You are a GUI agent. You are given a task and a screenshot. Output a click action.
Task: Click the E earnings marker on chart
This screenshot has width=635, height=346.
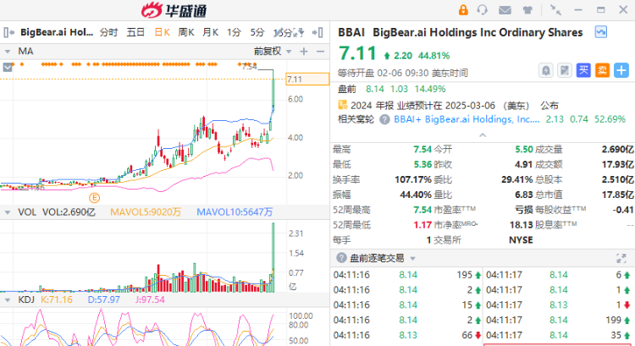point(94,198)
